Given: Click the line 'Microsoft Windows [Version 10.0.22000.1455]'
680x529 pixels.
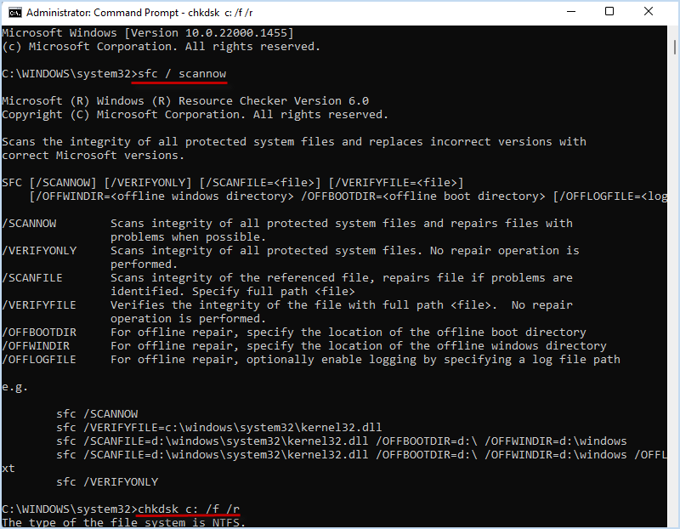Looking at the screenshot, I should click(148, 33).
